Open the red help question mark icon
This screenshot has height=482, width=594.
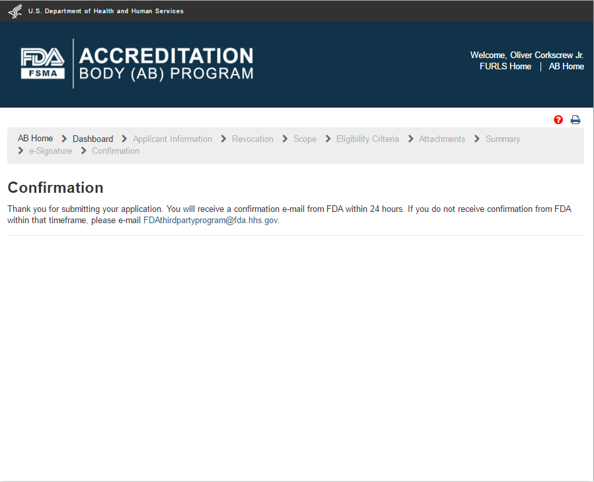pyautogui.click(x=558, y=120)
